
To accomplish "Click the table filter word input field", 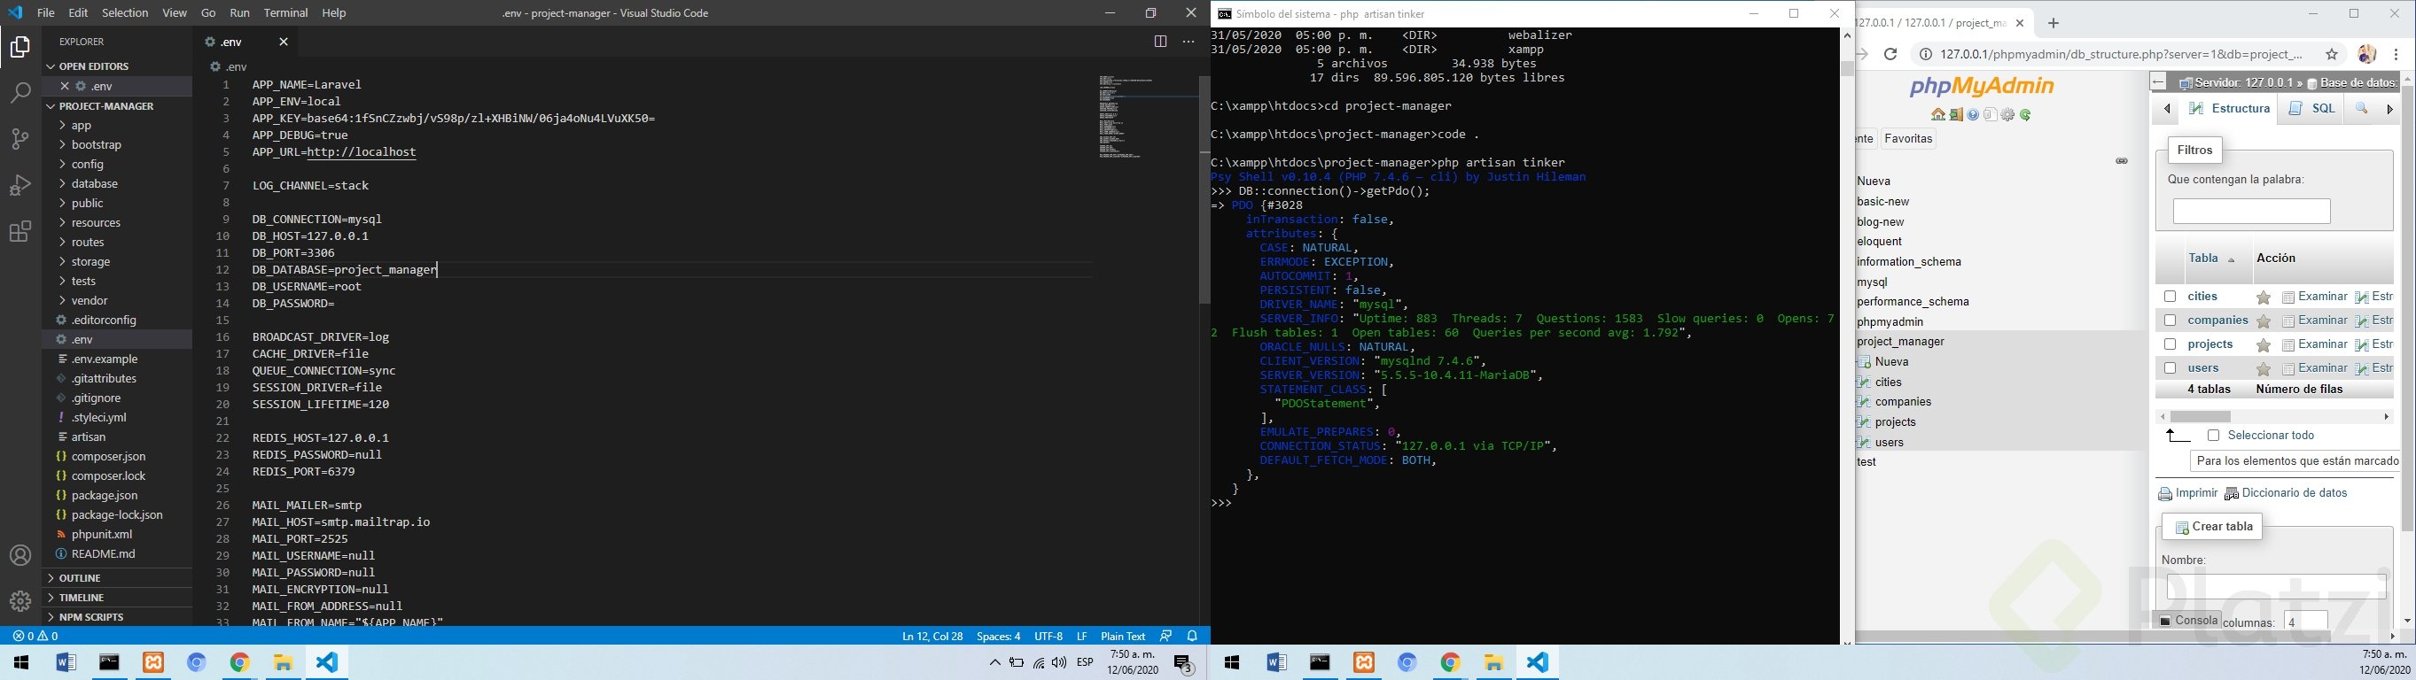I will click(2251, 212).
